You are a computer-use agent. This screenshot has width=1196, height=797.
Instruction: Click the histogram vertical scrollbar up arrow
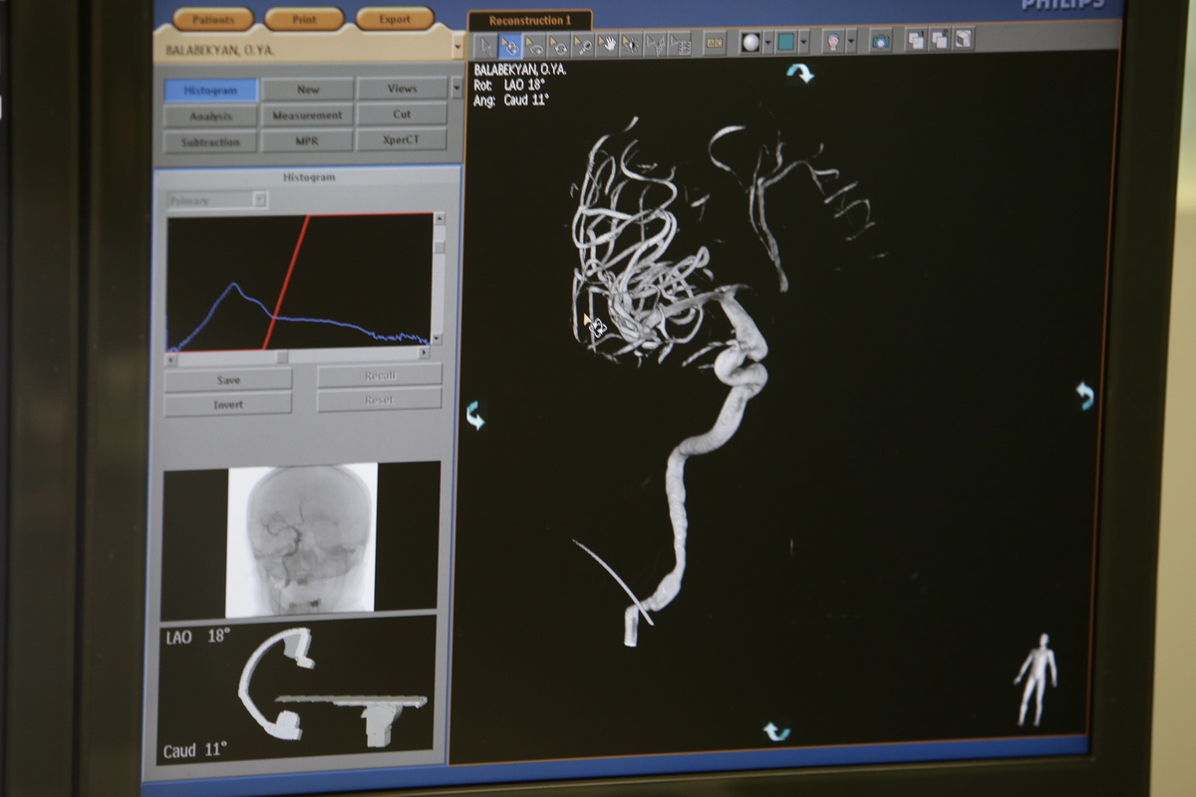[440, 219]
